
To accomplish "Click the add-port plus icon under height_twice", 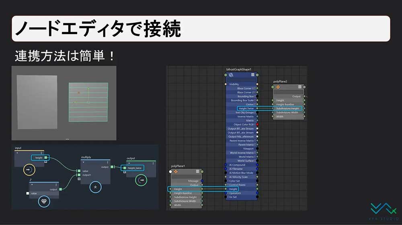I will 125,172.
